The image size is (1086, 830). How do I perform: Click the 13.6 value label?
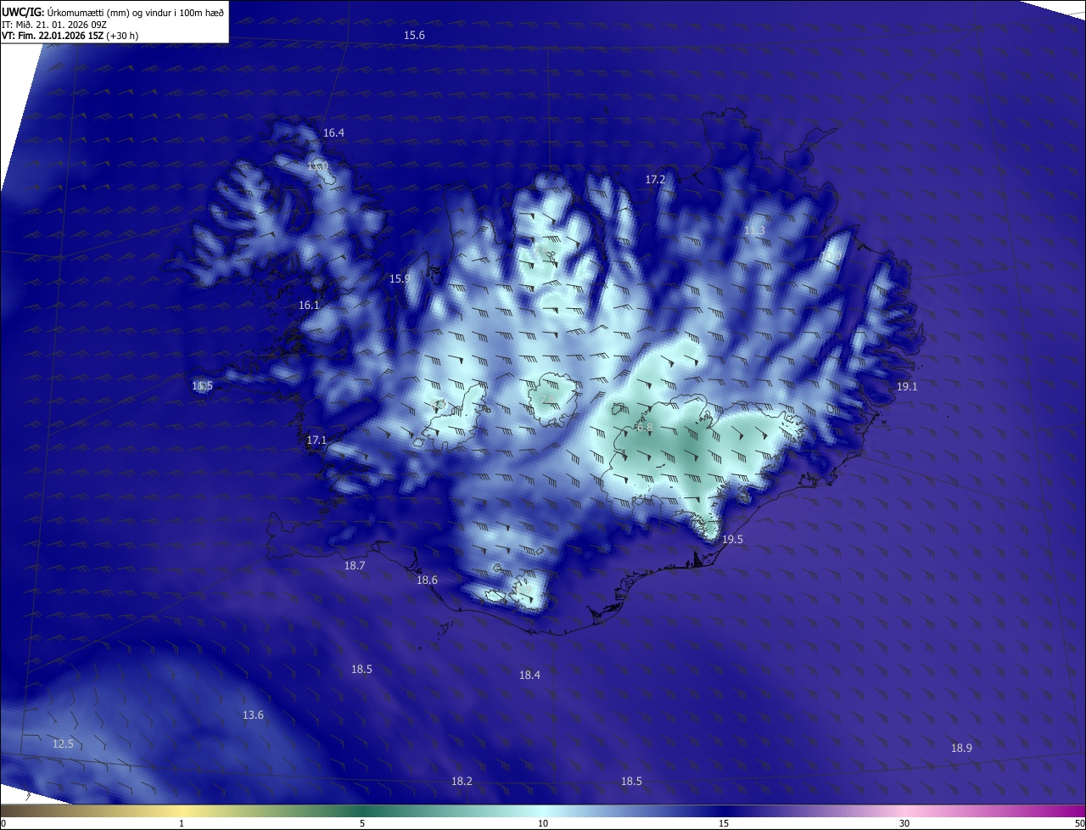(253, 715)
